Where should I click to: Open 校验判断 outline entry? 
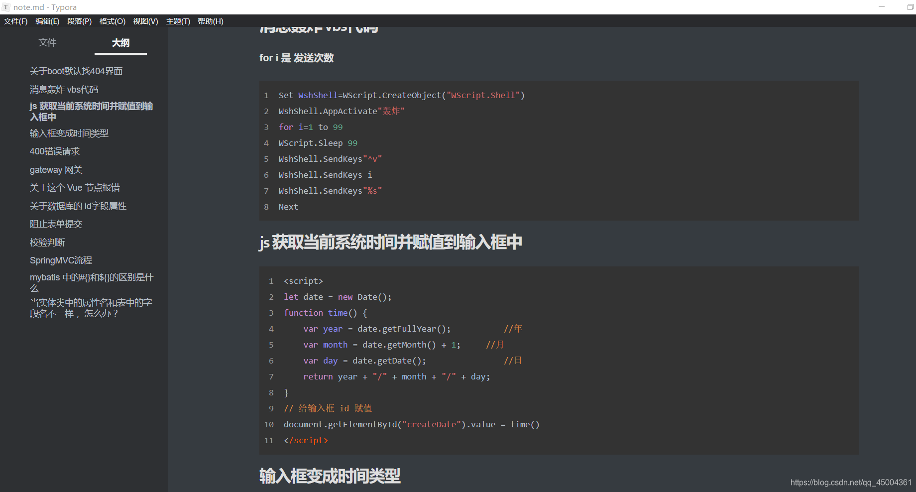(x=47, y=243)
